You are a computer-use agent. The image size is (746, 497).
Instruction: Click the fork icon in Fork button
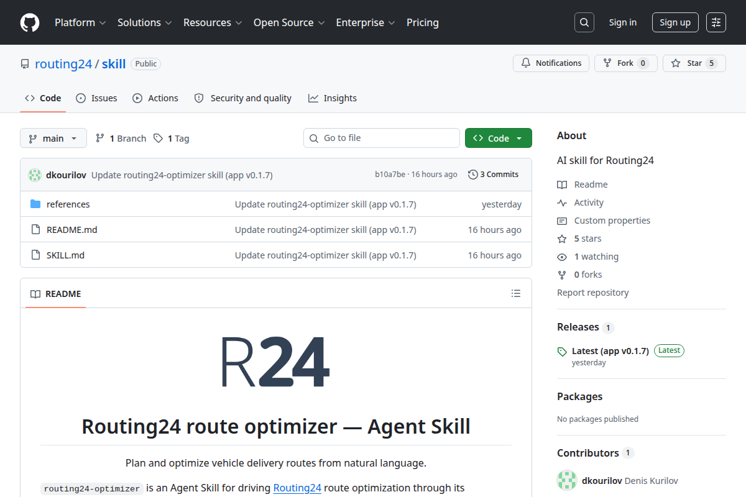click(x=607, y=63)
